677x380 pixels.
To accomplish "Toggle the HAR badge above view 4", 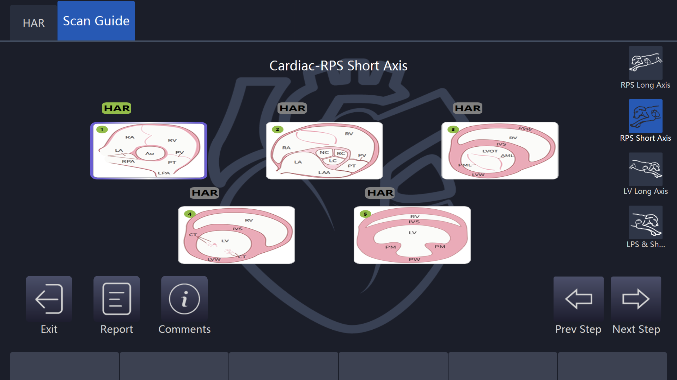I will click(x=205, y=193).
